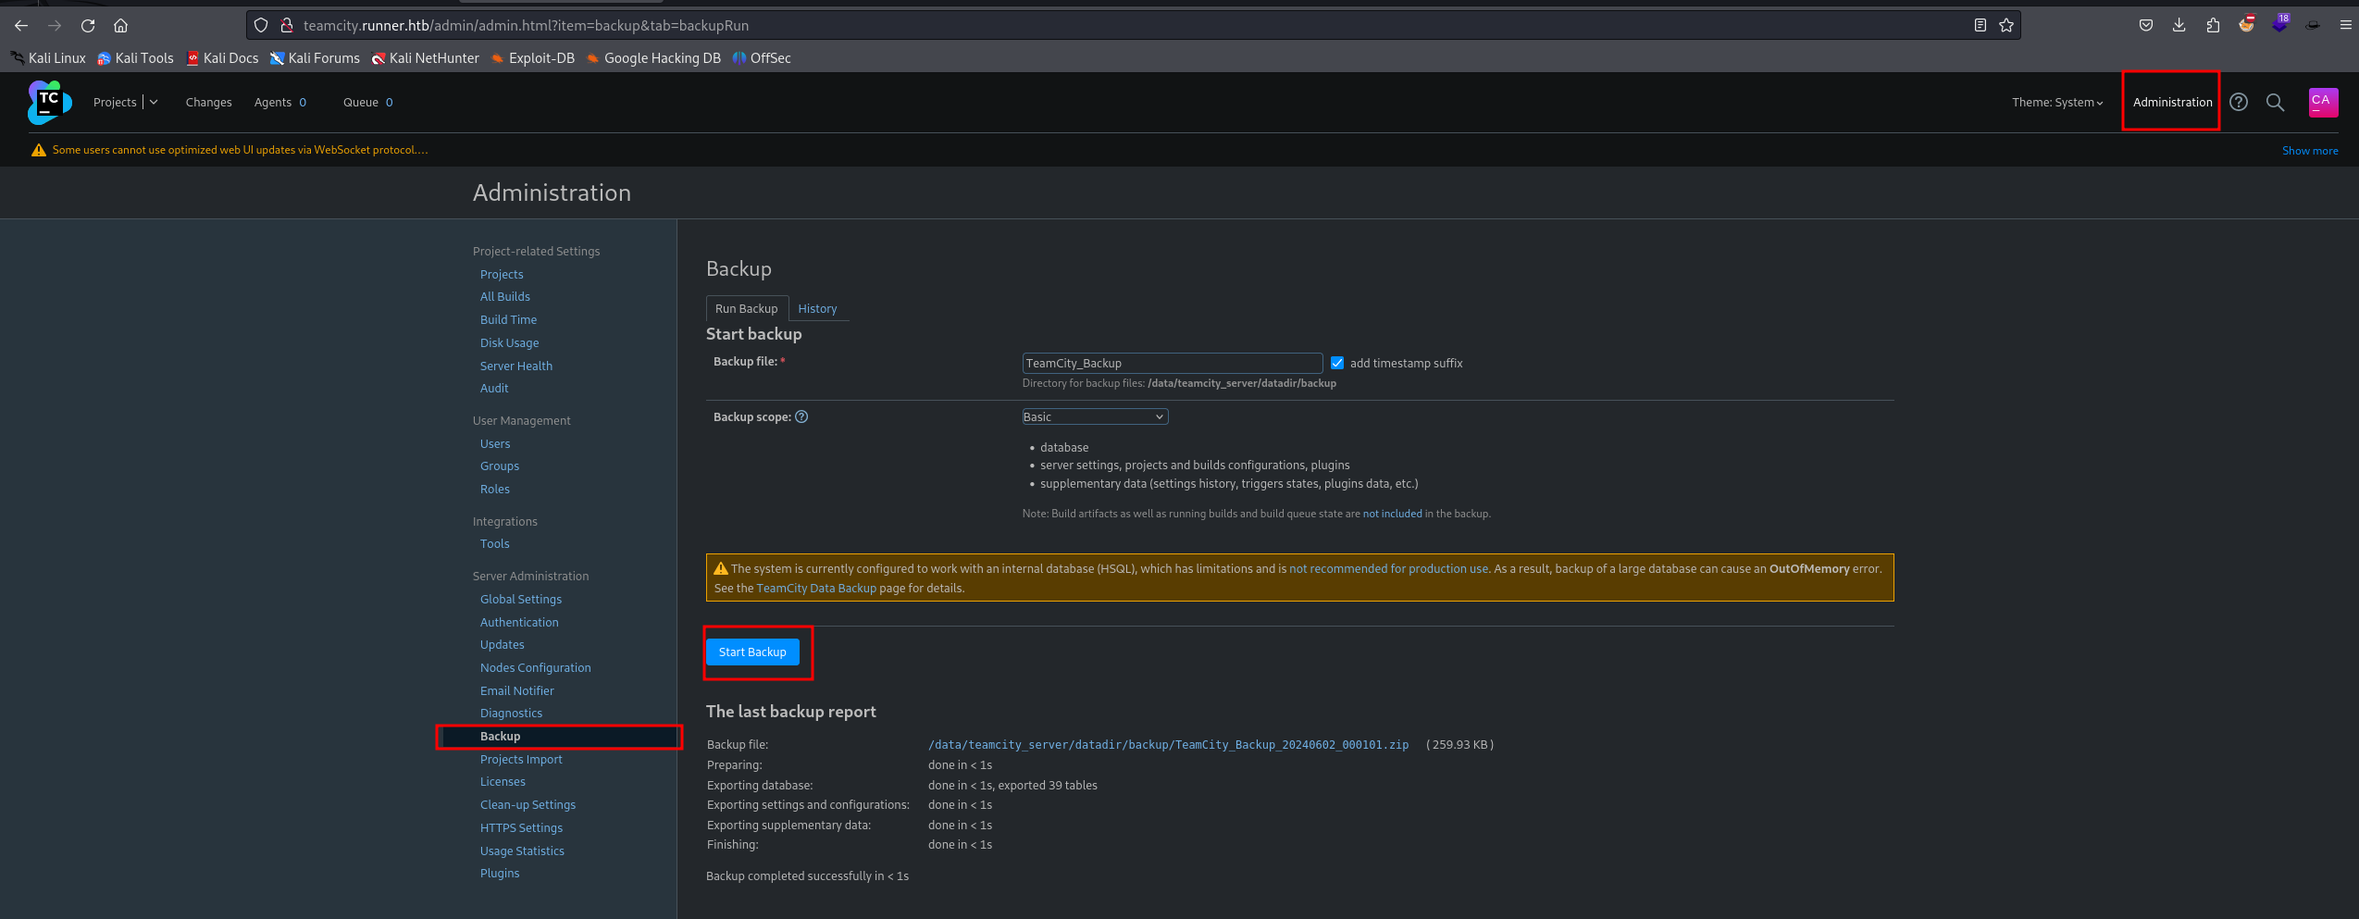Viewport: 2359px width, 919px height.
Task: Open the Google Hacking DB bookmark
Action: (653, 58)
